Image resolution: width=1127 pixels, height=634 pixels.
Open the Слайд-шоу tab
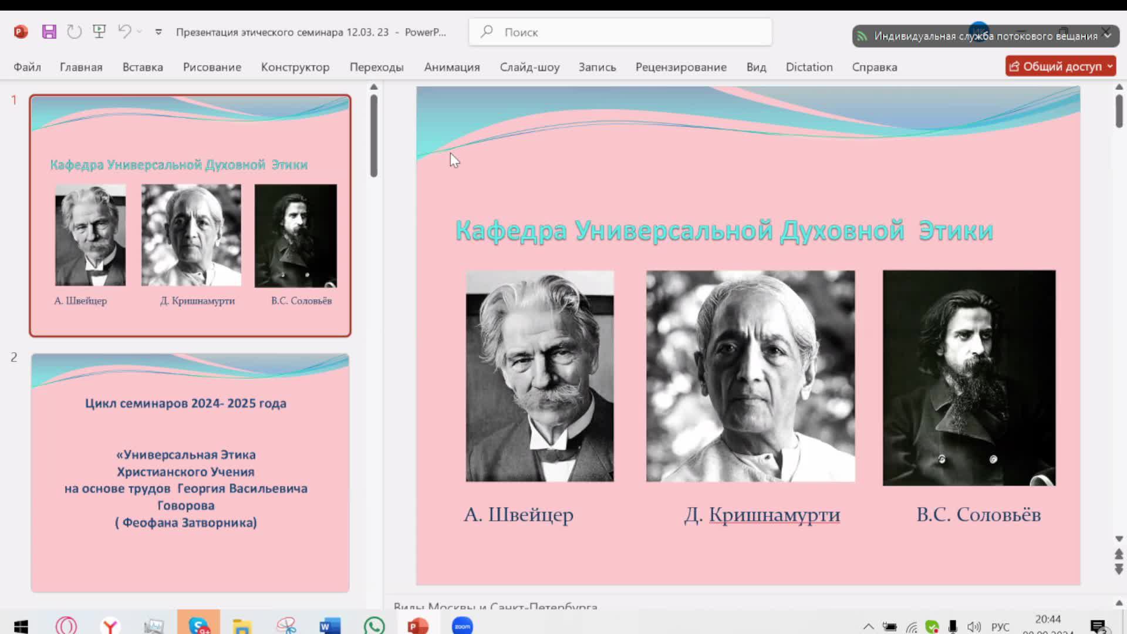529,67
